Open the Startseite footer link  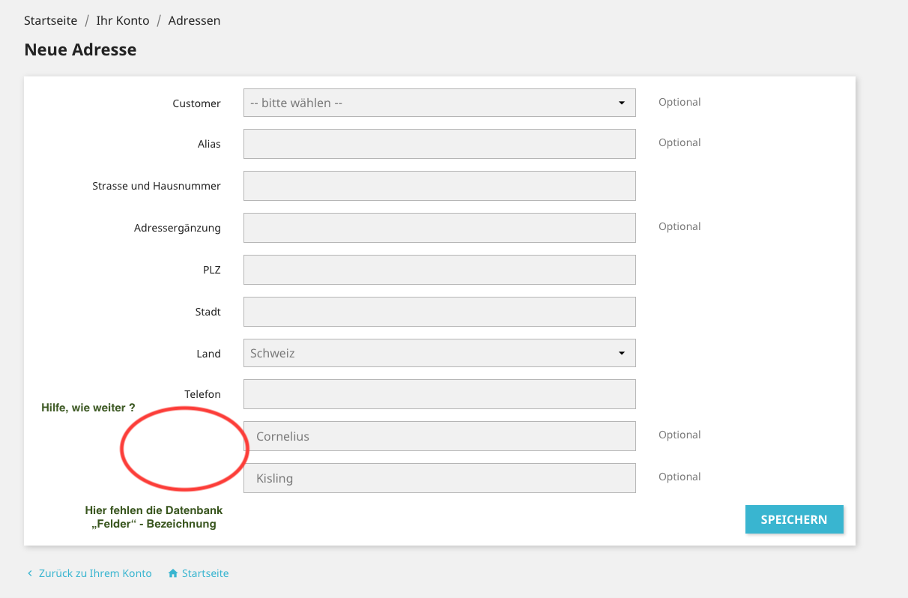point(205,574)
